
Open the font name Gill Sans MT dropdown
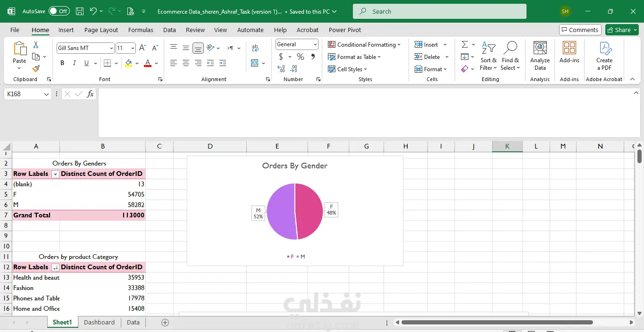tap(111, 48)
